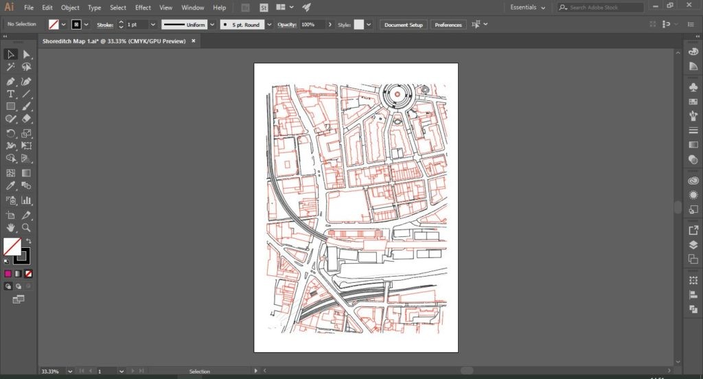Open the Symbols panel club icon
Image resolution: width=703 pixels, height=379 pixels.
pos(693,87)
